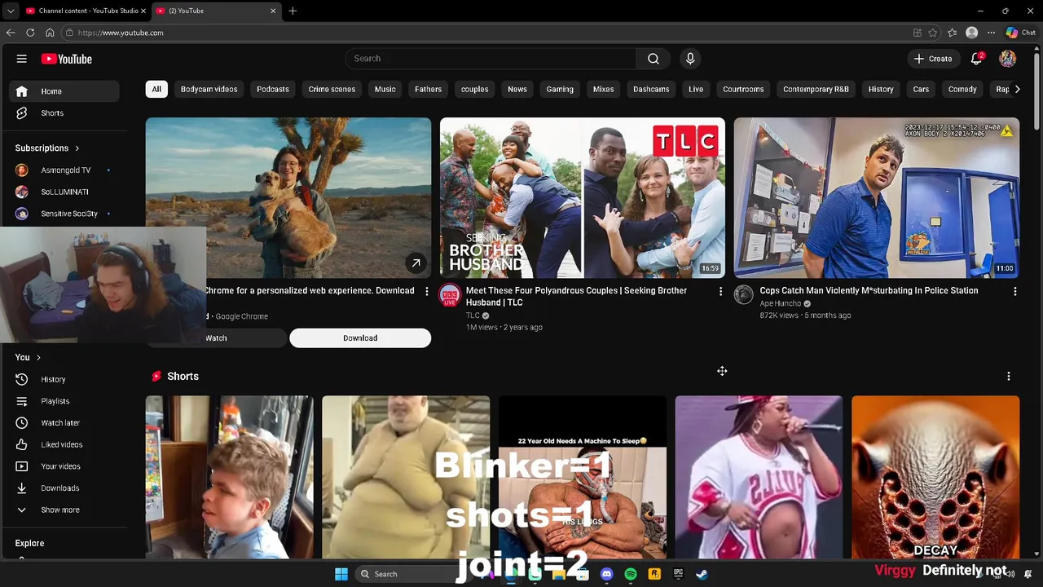
Task: Open the SoLLUMINATI subscription
Action: point(65,192)
